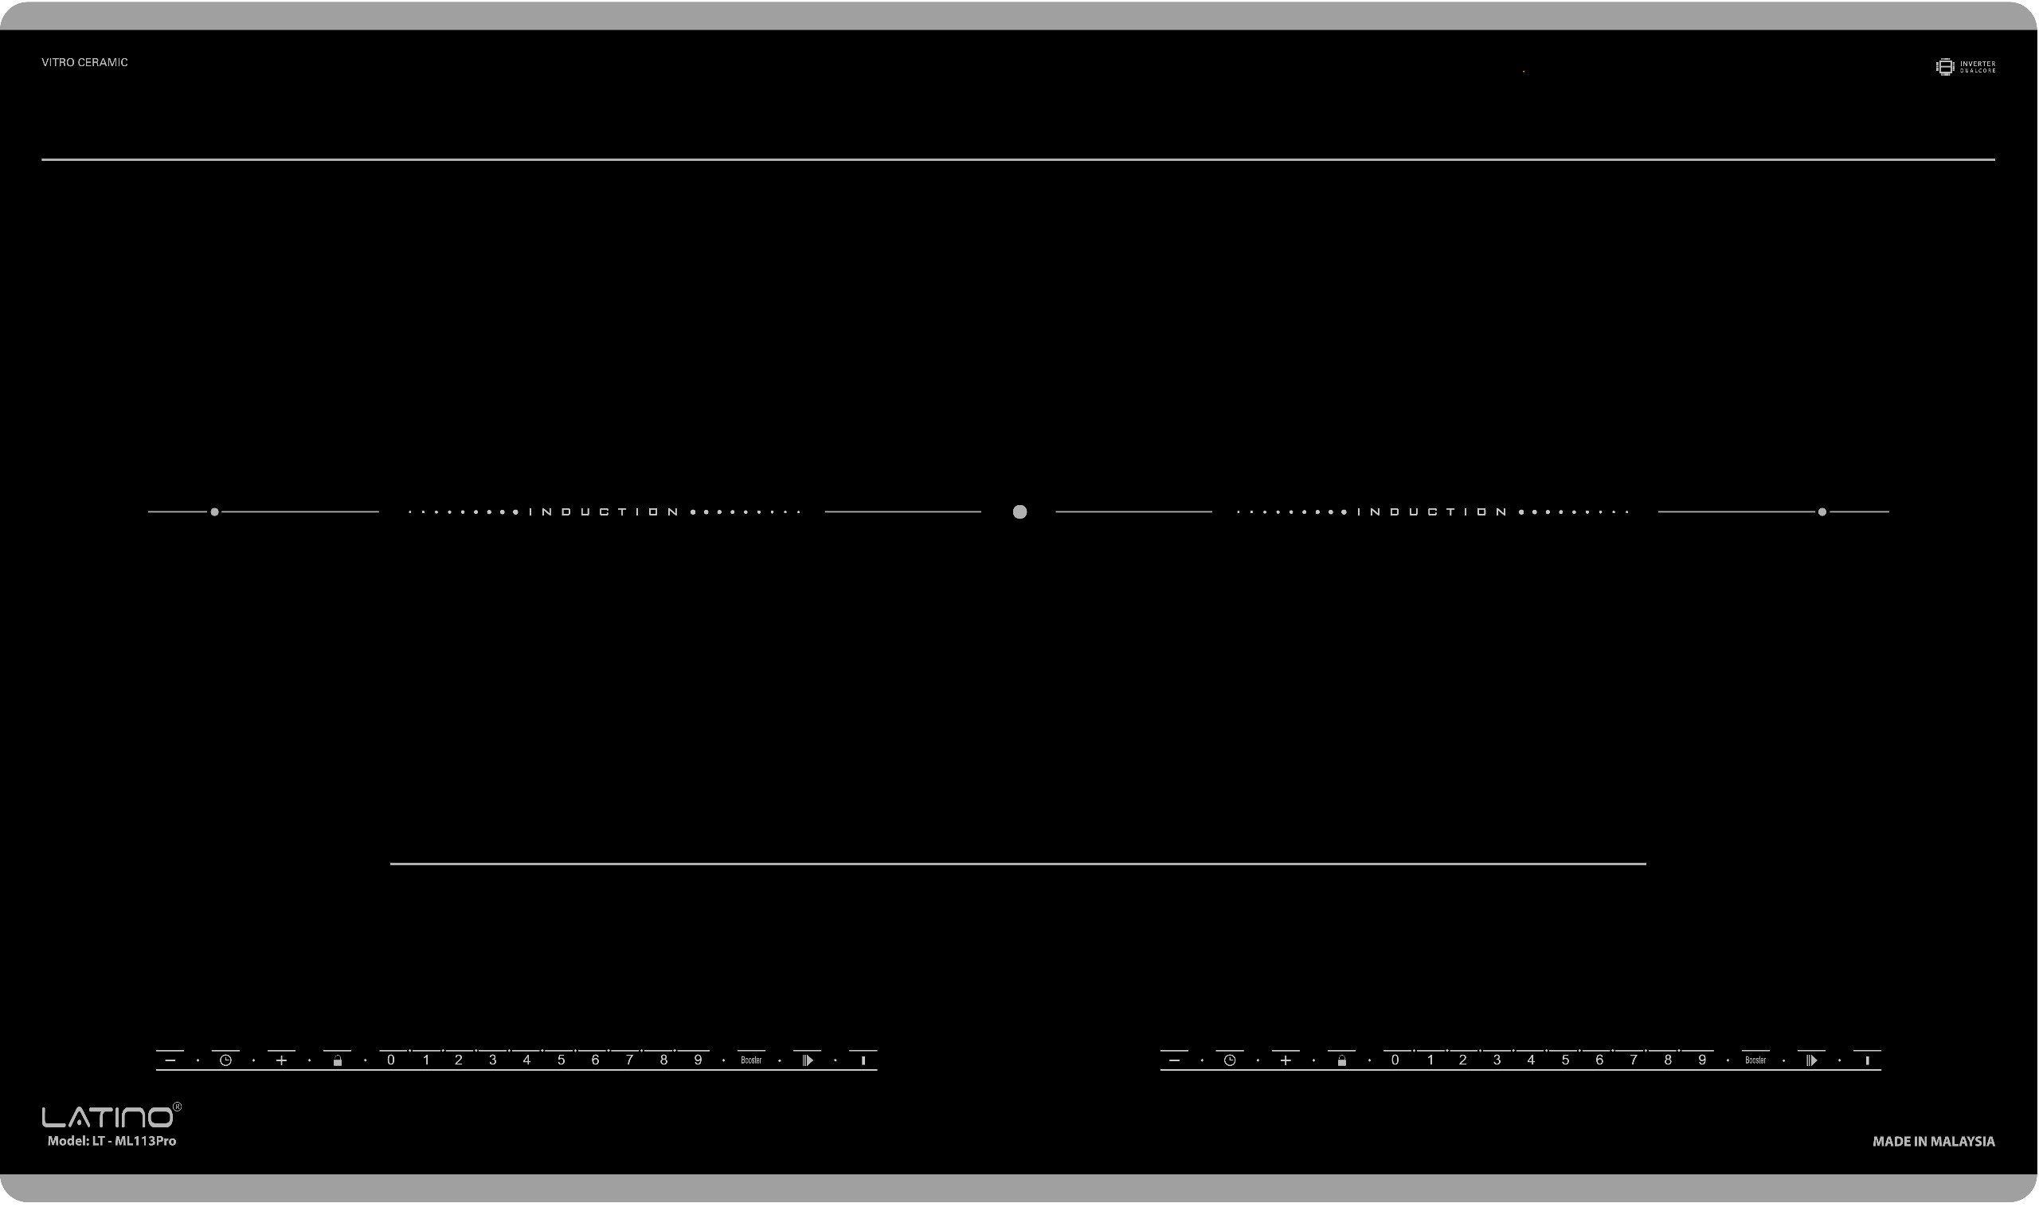
Task: Tap the left zone pause/play icon
Action: (808, 1060)
